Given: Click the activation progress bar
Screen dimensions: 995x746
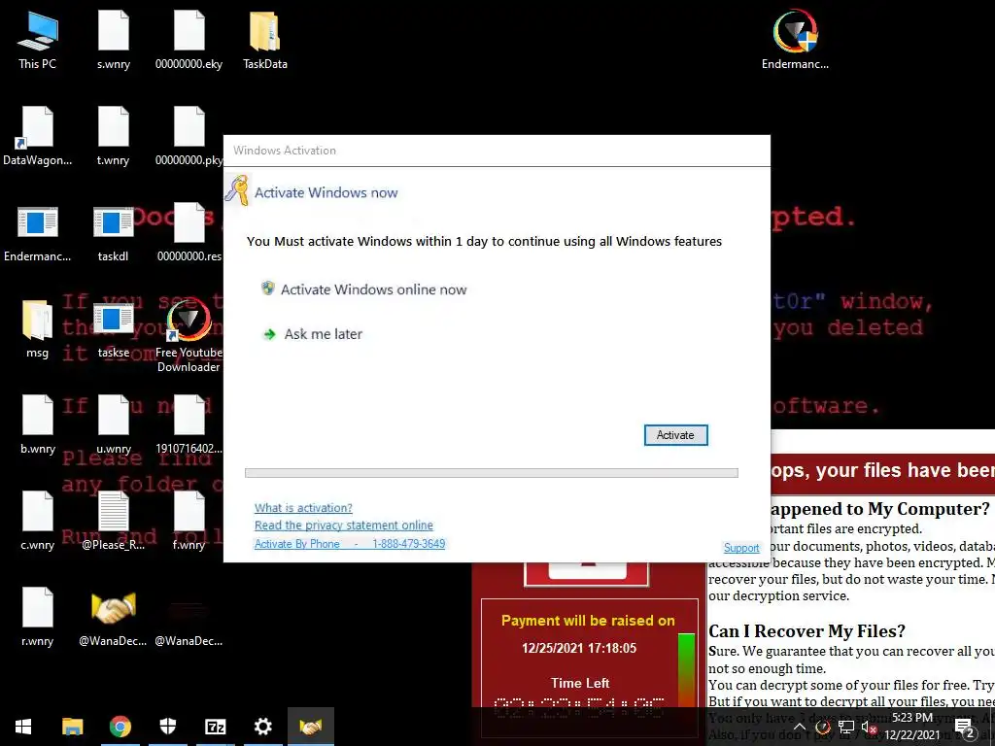Looking at the screenshot, I should [491, 473].
